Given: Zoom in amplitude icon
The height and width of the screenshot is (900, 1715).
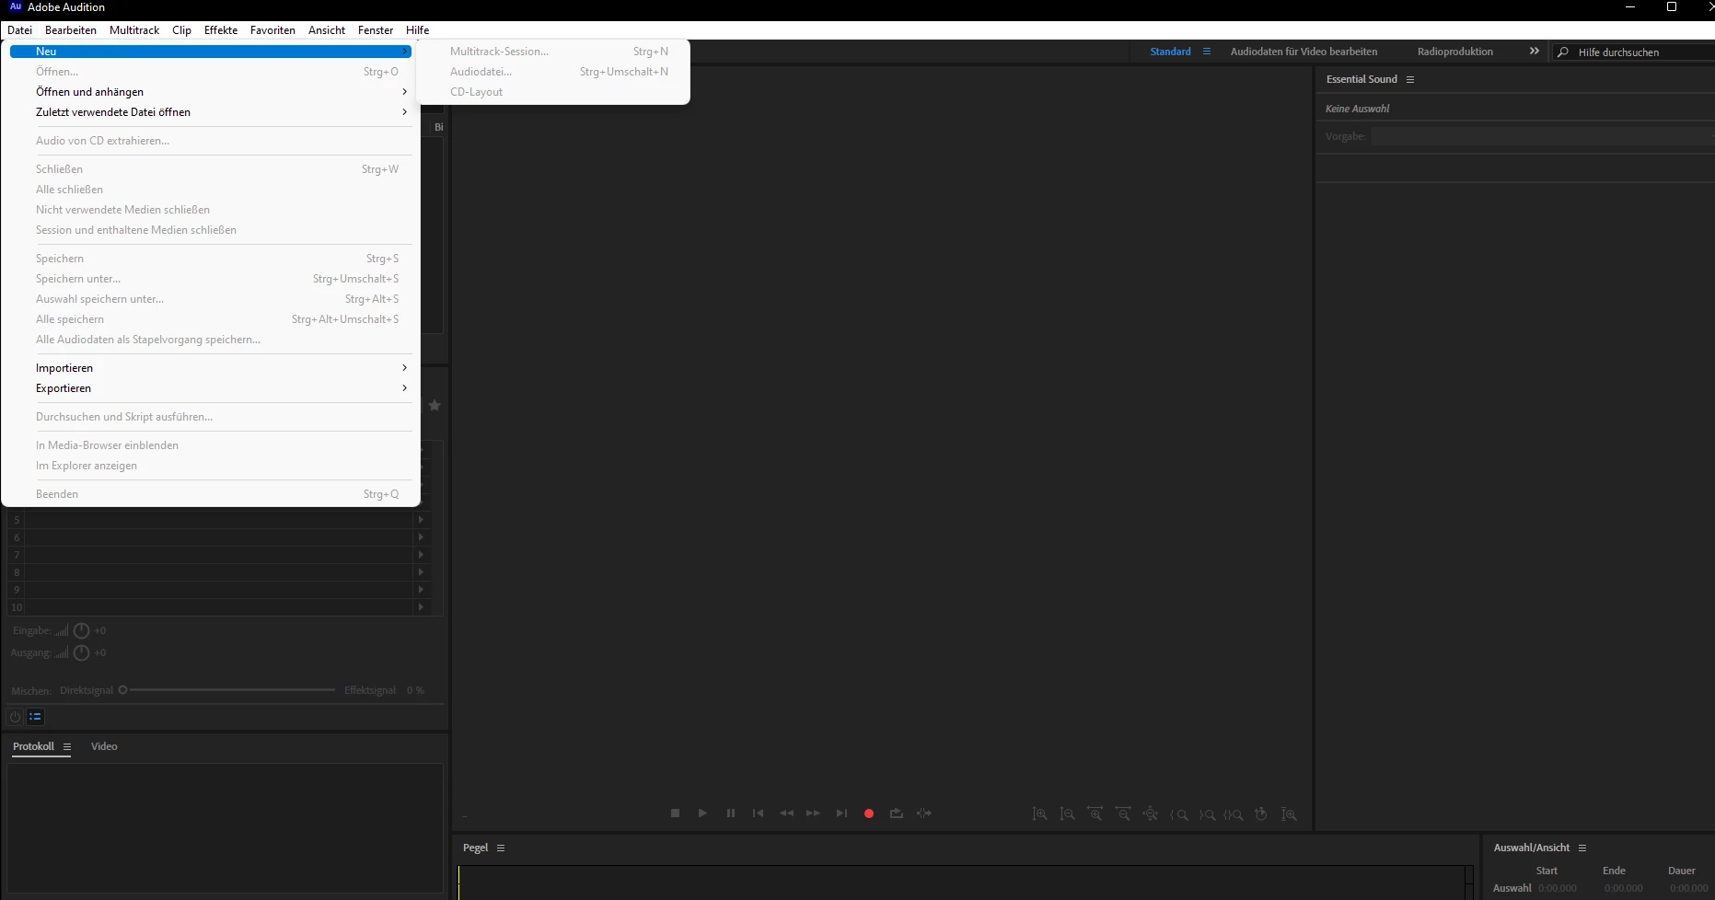Looking at the screenshot, I should (x=1040, y=814).
